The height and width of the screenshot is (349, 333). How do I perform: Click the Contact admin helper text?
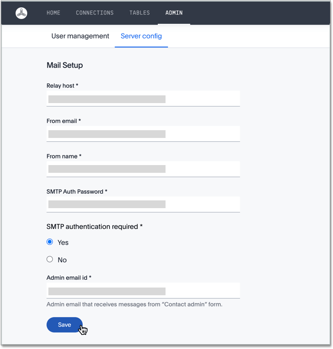(134, 304)
